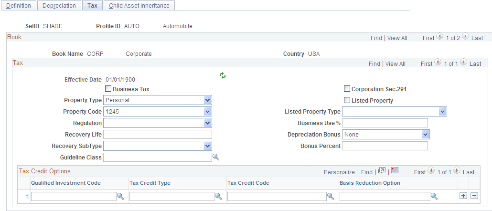Open the Property Type dropdown
This screenshot has width=492, height=211.
pyautogui.click(x=158, y=100)
